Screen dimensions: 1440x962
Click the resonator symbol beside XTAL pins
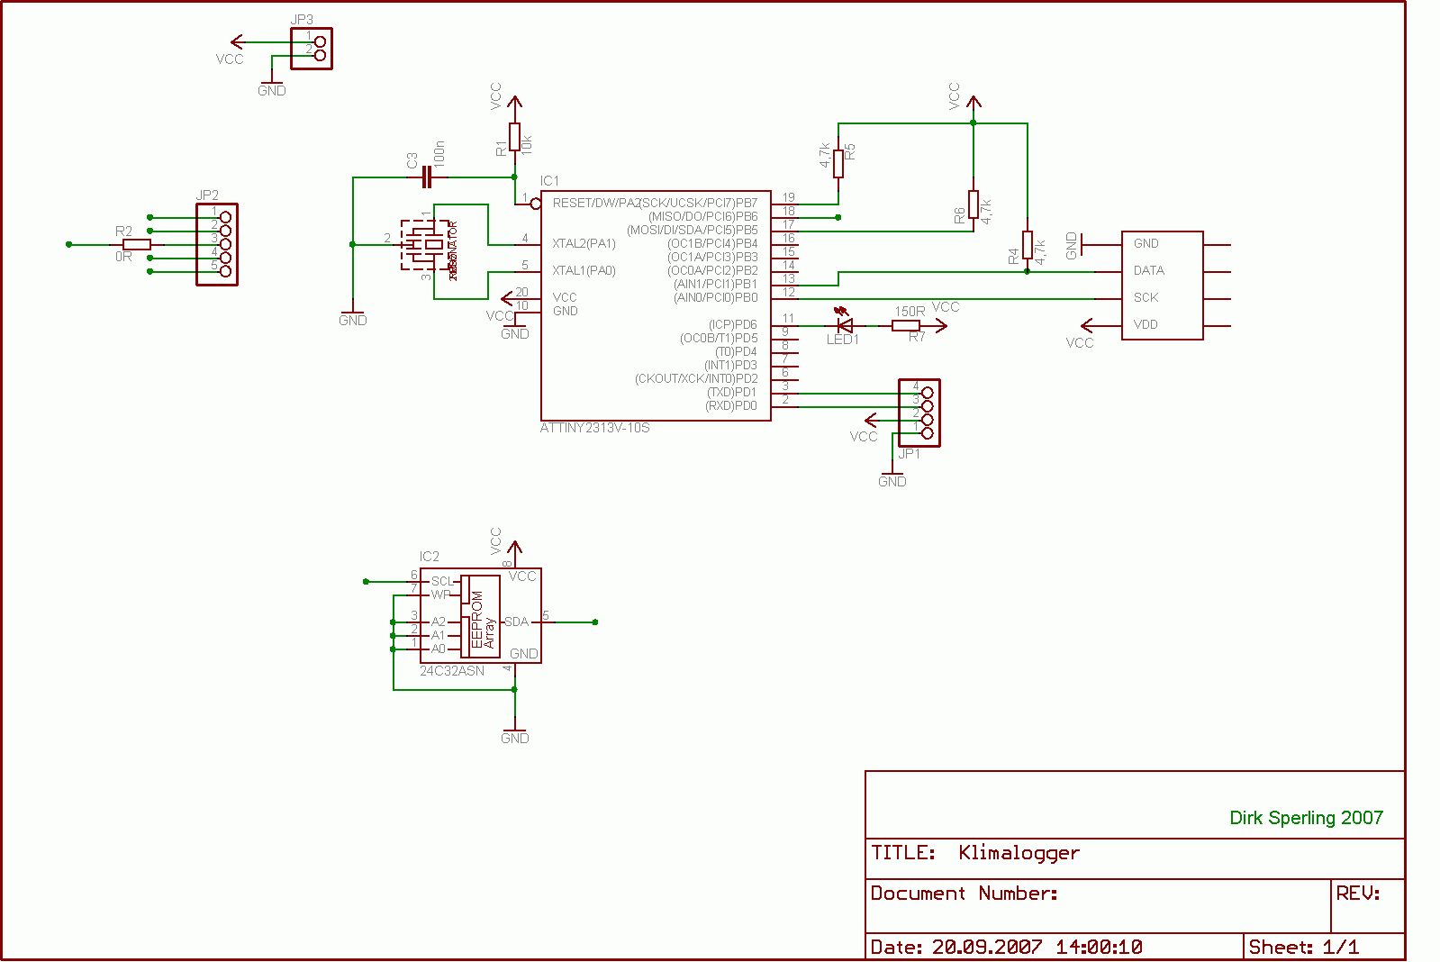click(424, 244)
